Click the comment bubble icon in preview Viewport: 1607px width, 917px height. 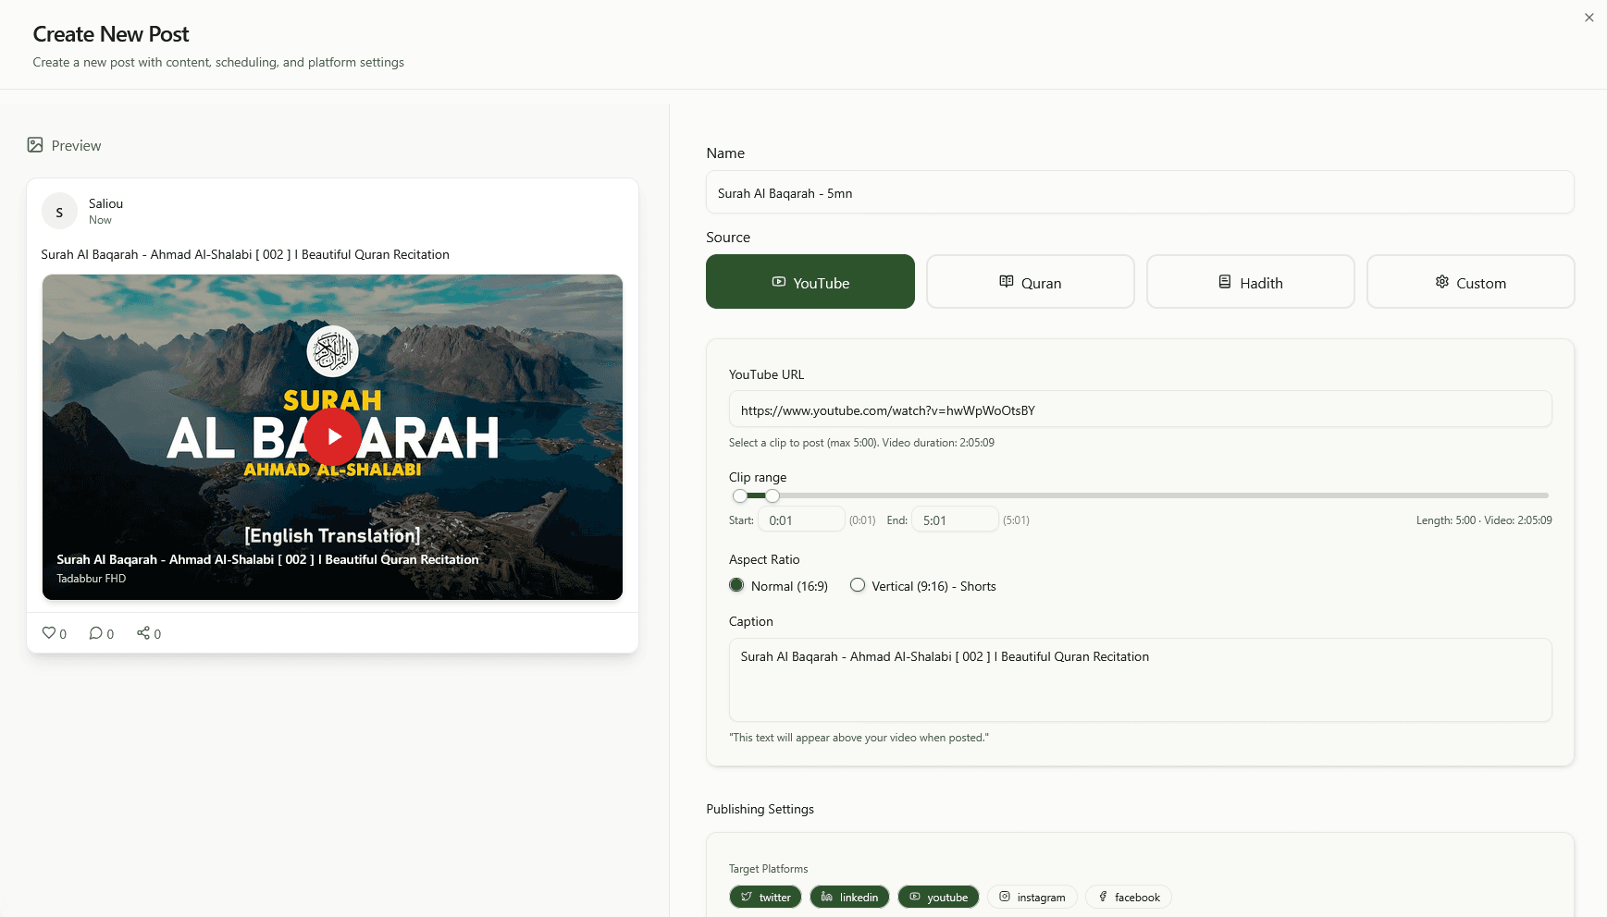point(95,633)
